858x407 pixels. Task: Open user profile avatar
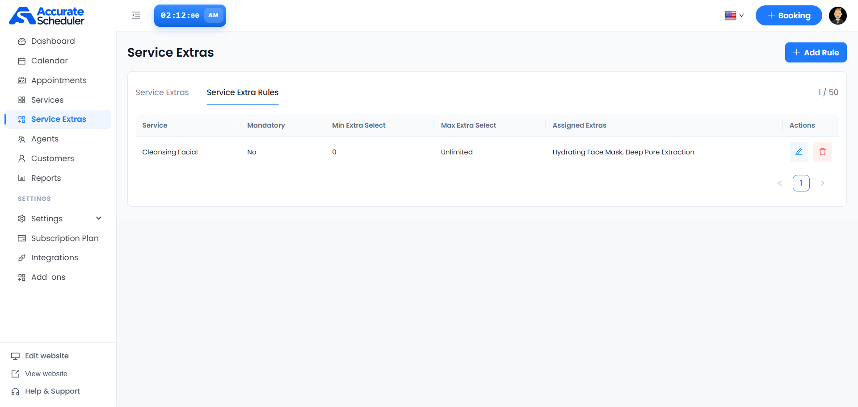pyautogui.click(x=837, y=16)
